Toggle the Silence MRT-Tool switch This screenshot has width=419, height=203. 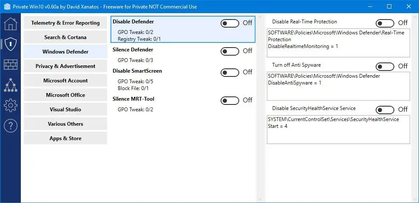click(x=230, y=101)
